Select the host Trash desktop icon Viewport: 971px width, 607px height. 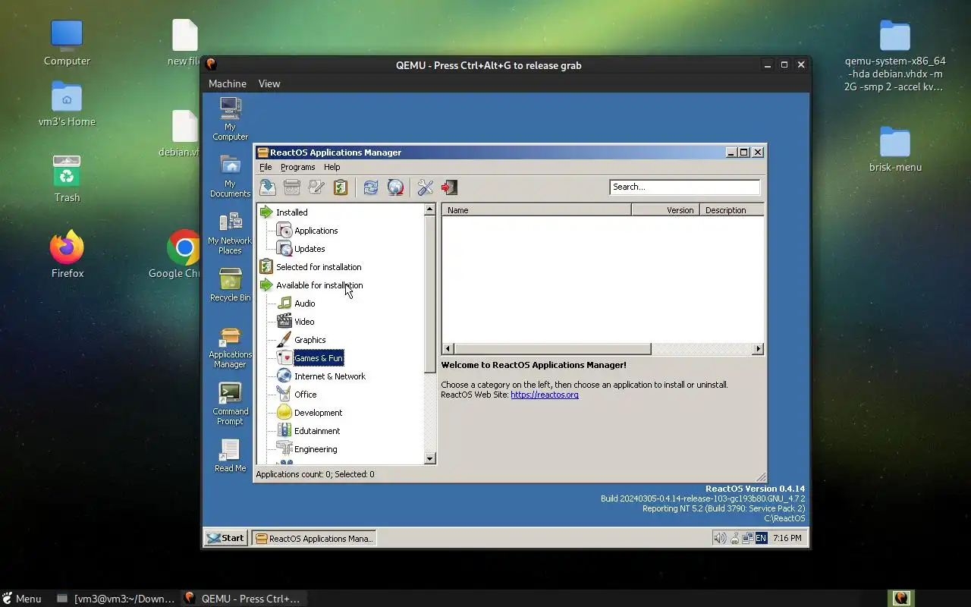click(67, 179)
